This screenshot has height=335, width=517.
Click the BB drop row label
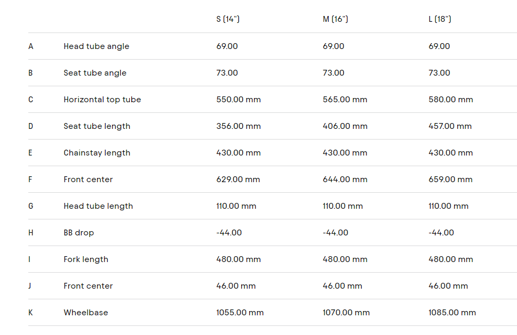click(78, 233)
